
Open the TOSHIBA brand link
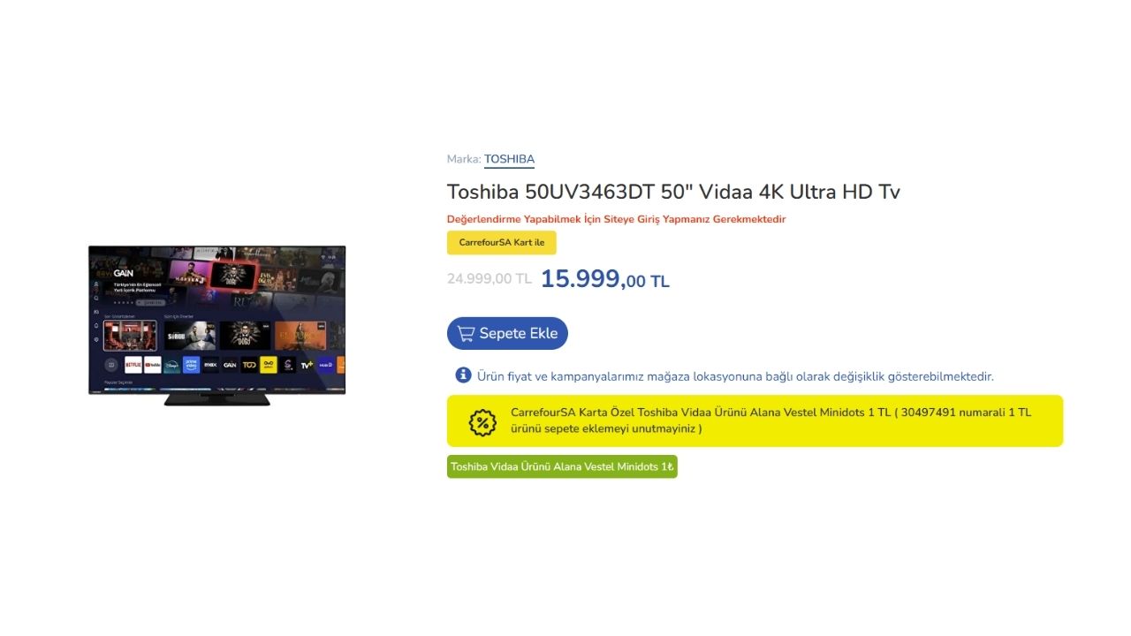point(509,160)
